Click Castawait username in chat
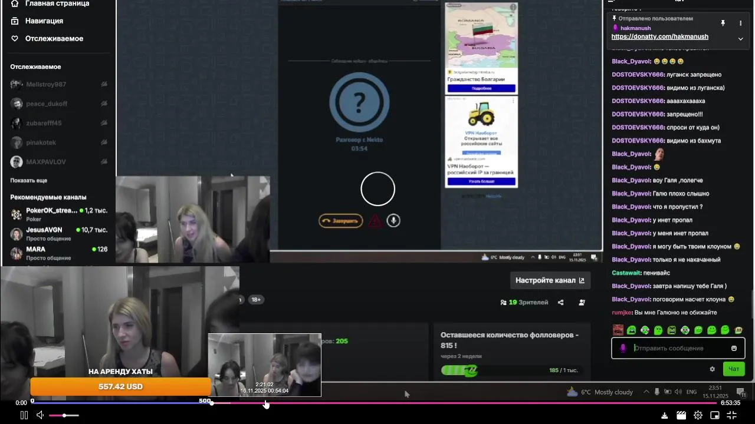This screenshot has height=424, width=755. [x=630, y=273]
